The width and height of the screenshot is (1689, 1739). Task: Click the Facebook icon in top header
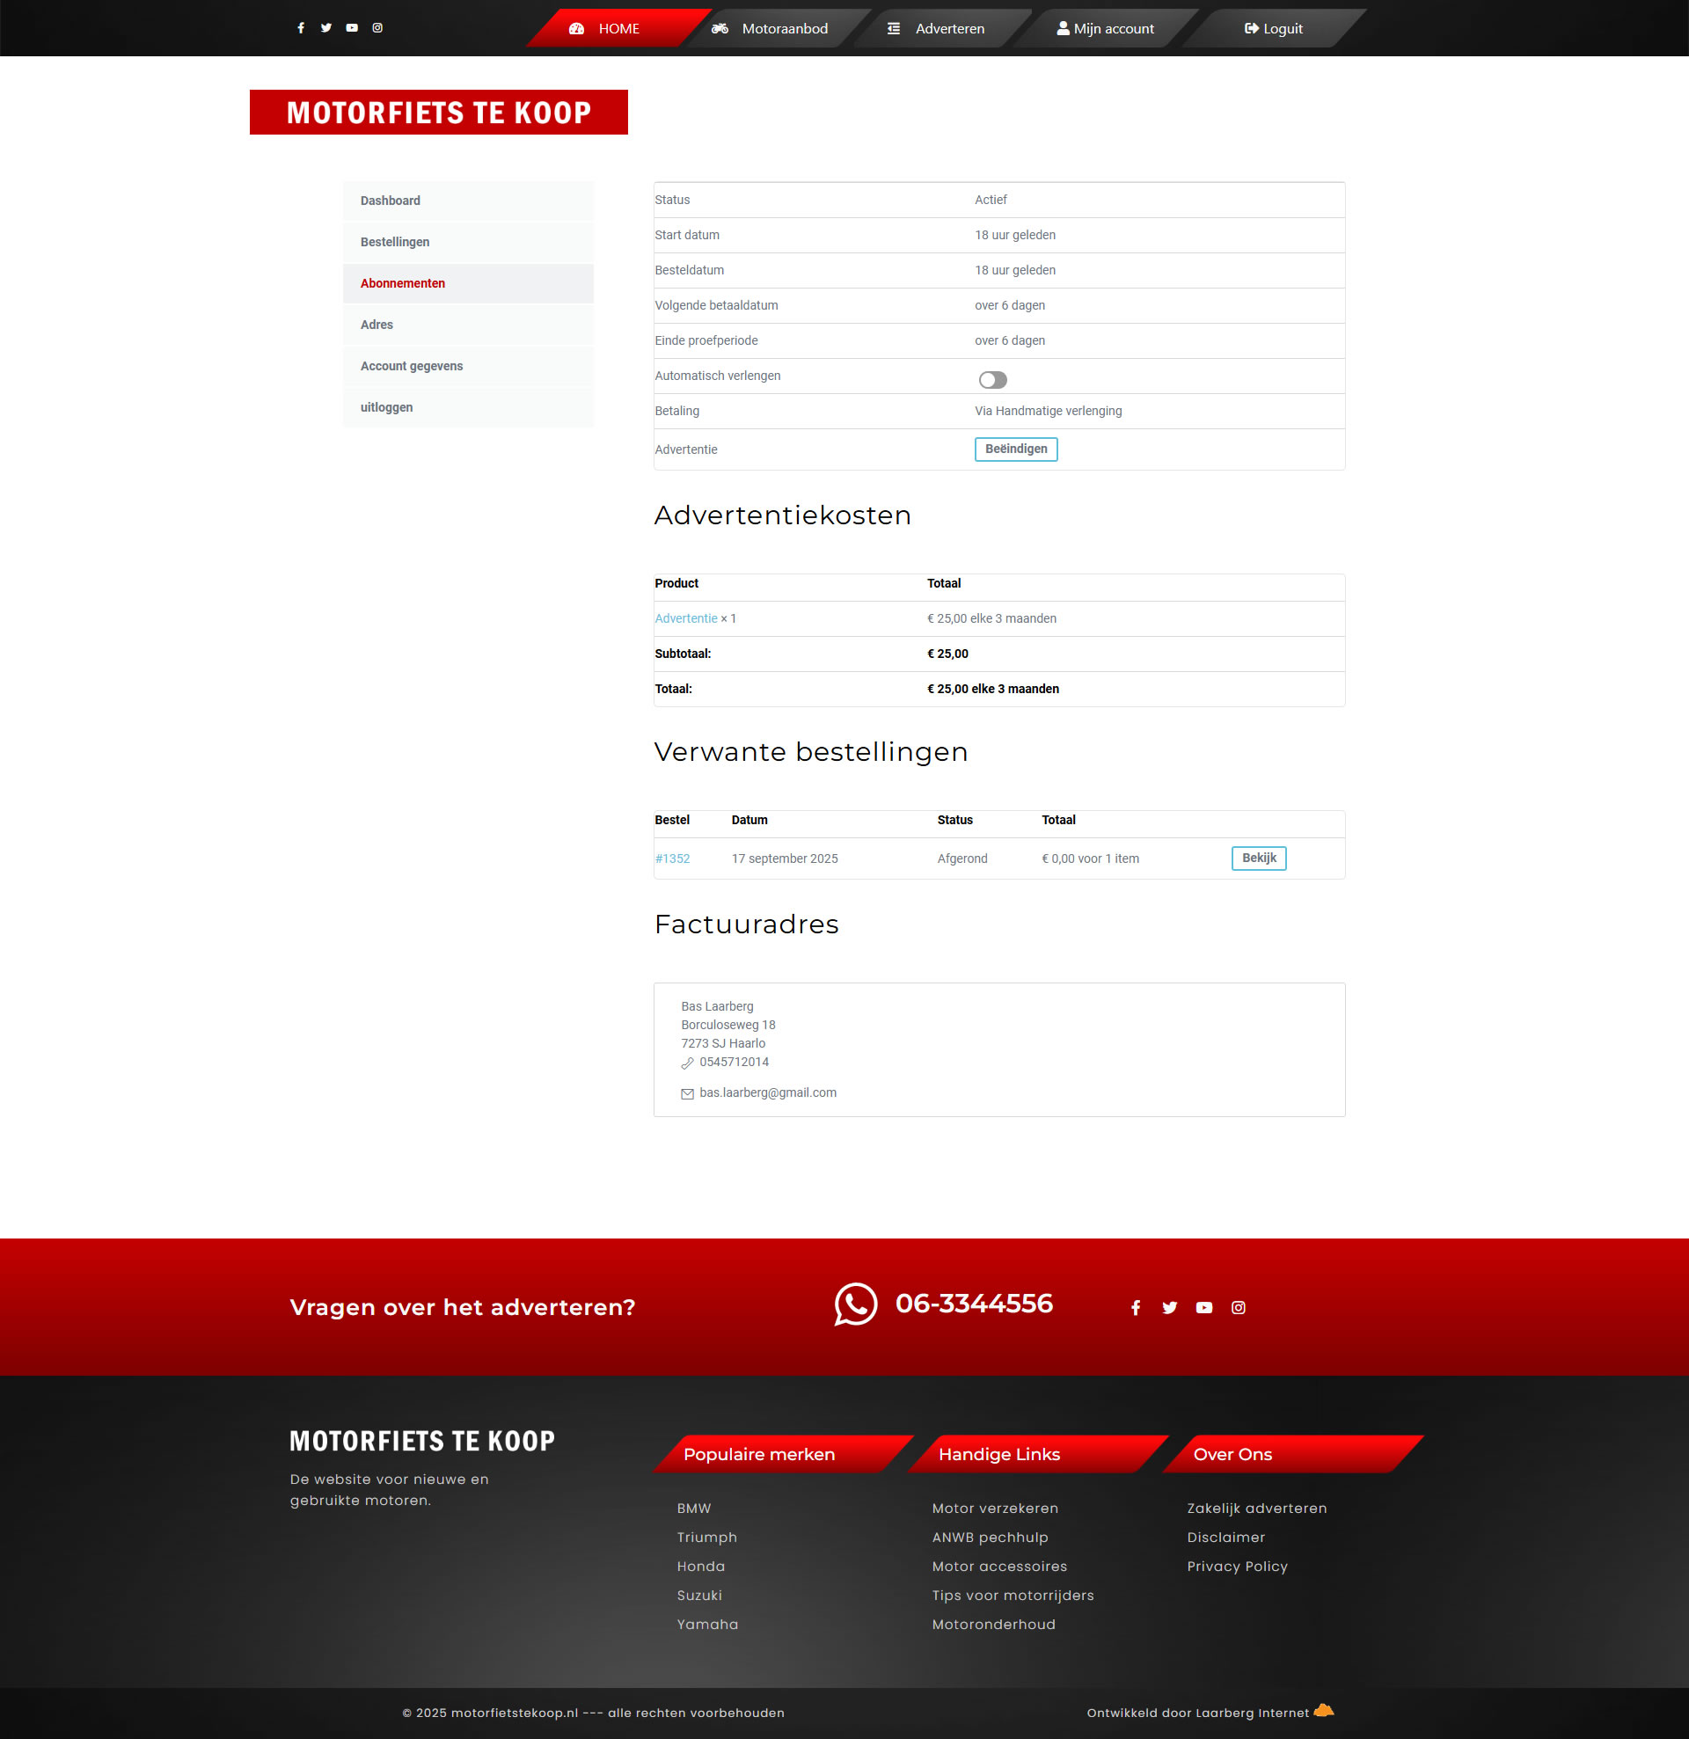tap(301, 27)
